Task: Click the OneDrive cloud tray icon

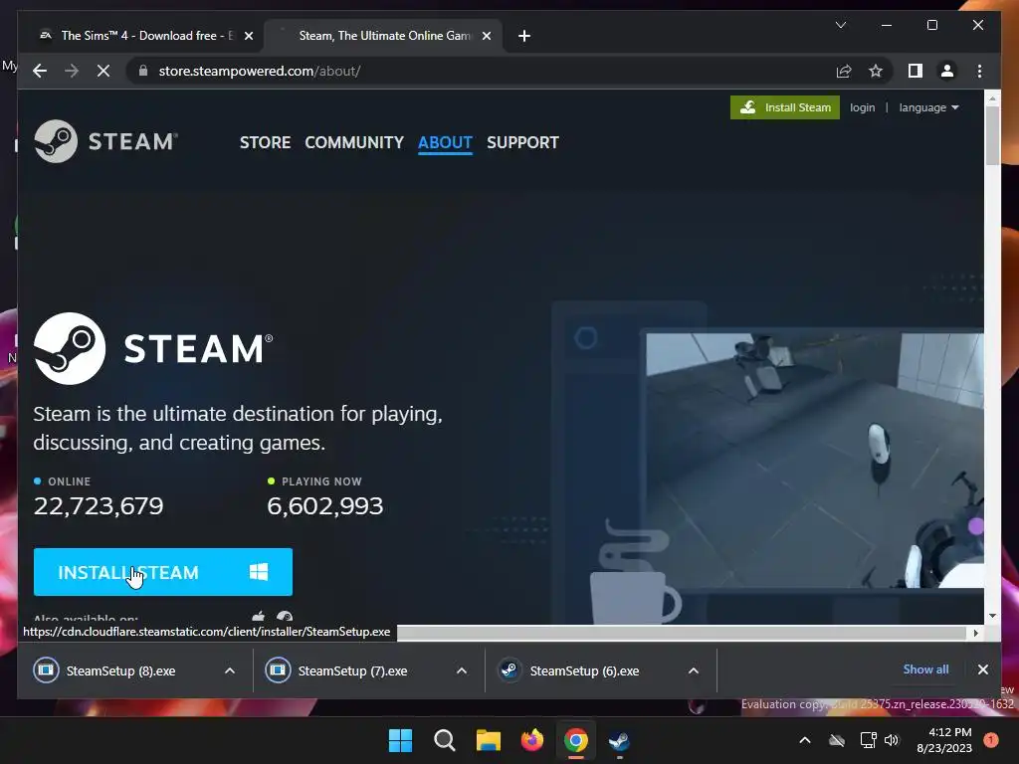Action: click(837, 740)
